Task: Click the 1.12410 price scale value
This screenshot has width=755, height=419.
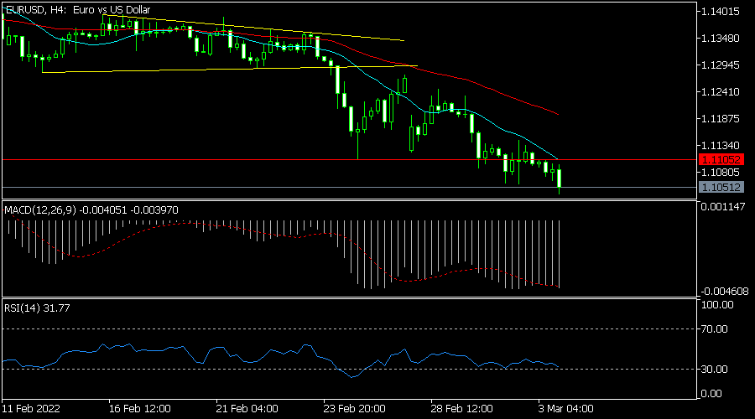Action: (x=721, y=91)
